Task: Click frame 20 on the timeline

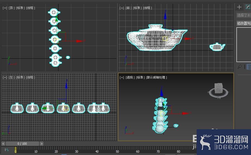Action: click(x=56, y=151)
